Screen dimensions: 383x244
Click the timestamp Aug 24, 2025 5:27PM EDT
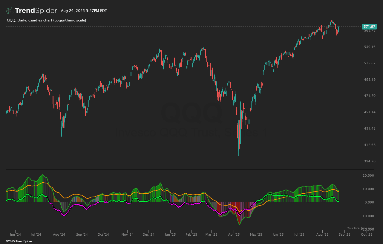pyautogui.click(x=84, y=11)
